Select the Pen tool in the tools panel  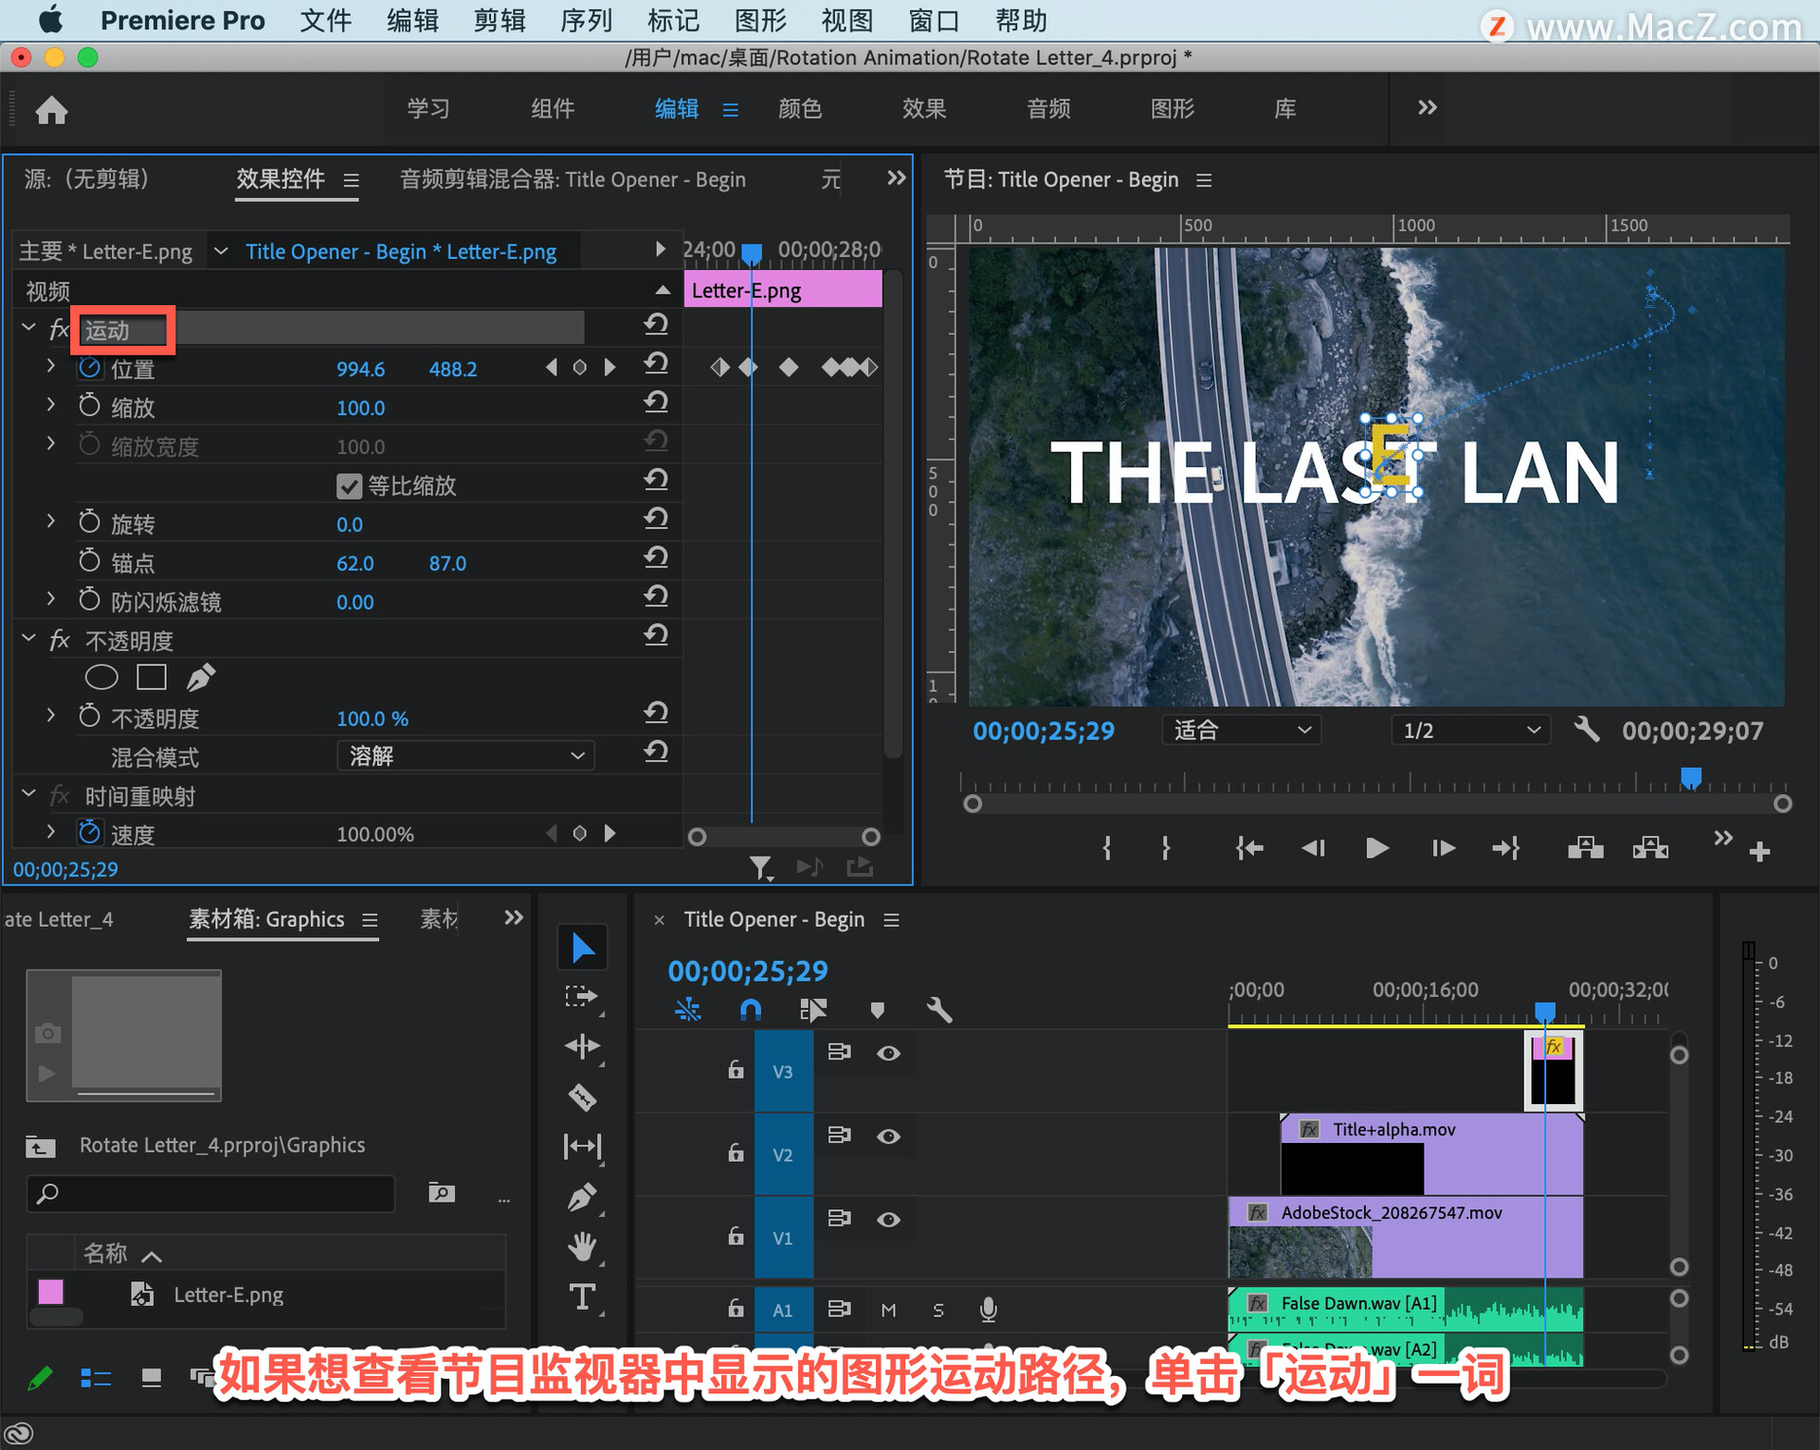(x=582, y=1197)
